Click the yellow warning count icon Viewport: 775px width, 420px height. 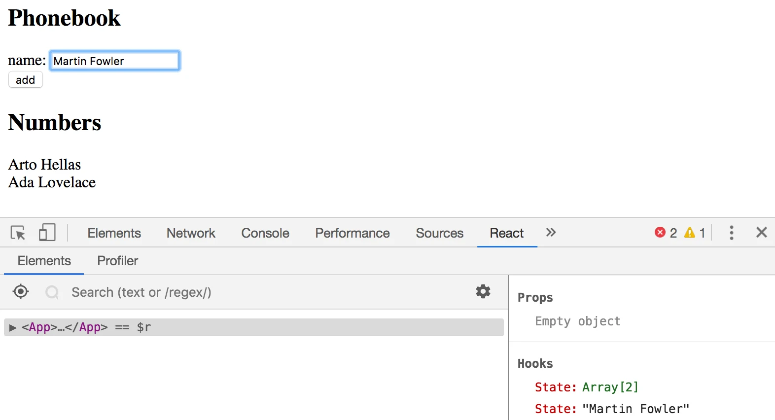[x=689, y=232]
